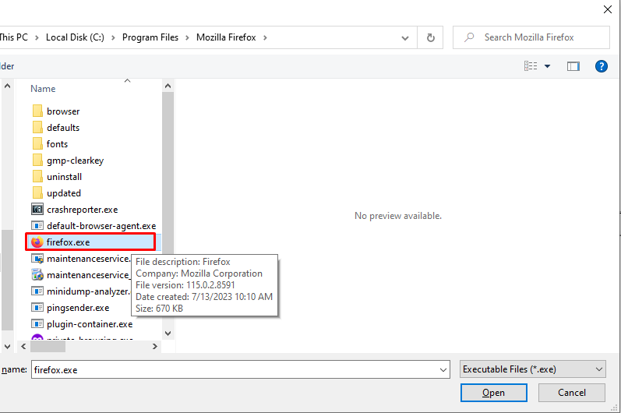Click the fonts folder icon
Screen dimensions: 621x413
[37, 143]
